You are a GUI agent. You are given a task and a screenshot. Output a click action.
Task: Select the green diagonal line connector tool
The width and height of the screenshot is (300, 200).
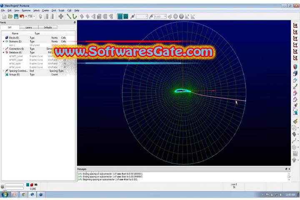[69, 17]
